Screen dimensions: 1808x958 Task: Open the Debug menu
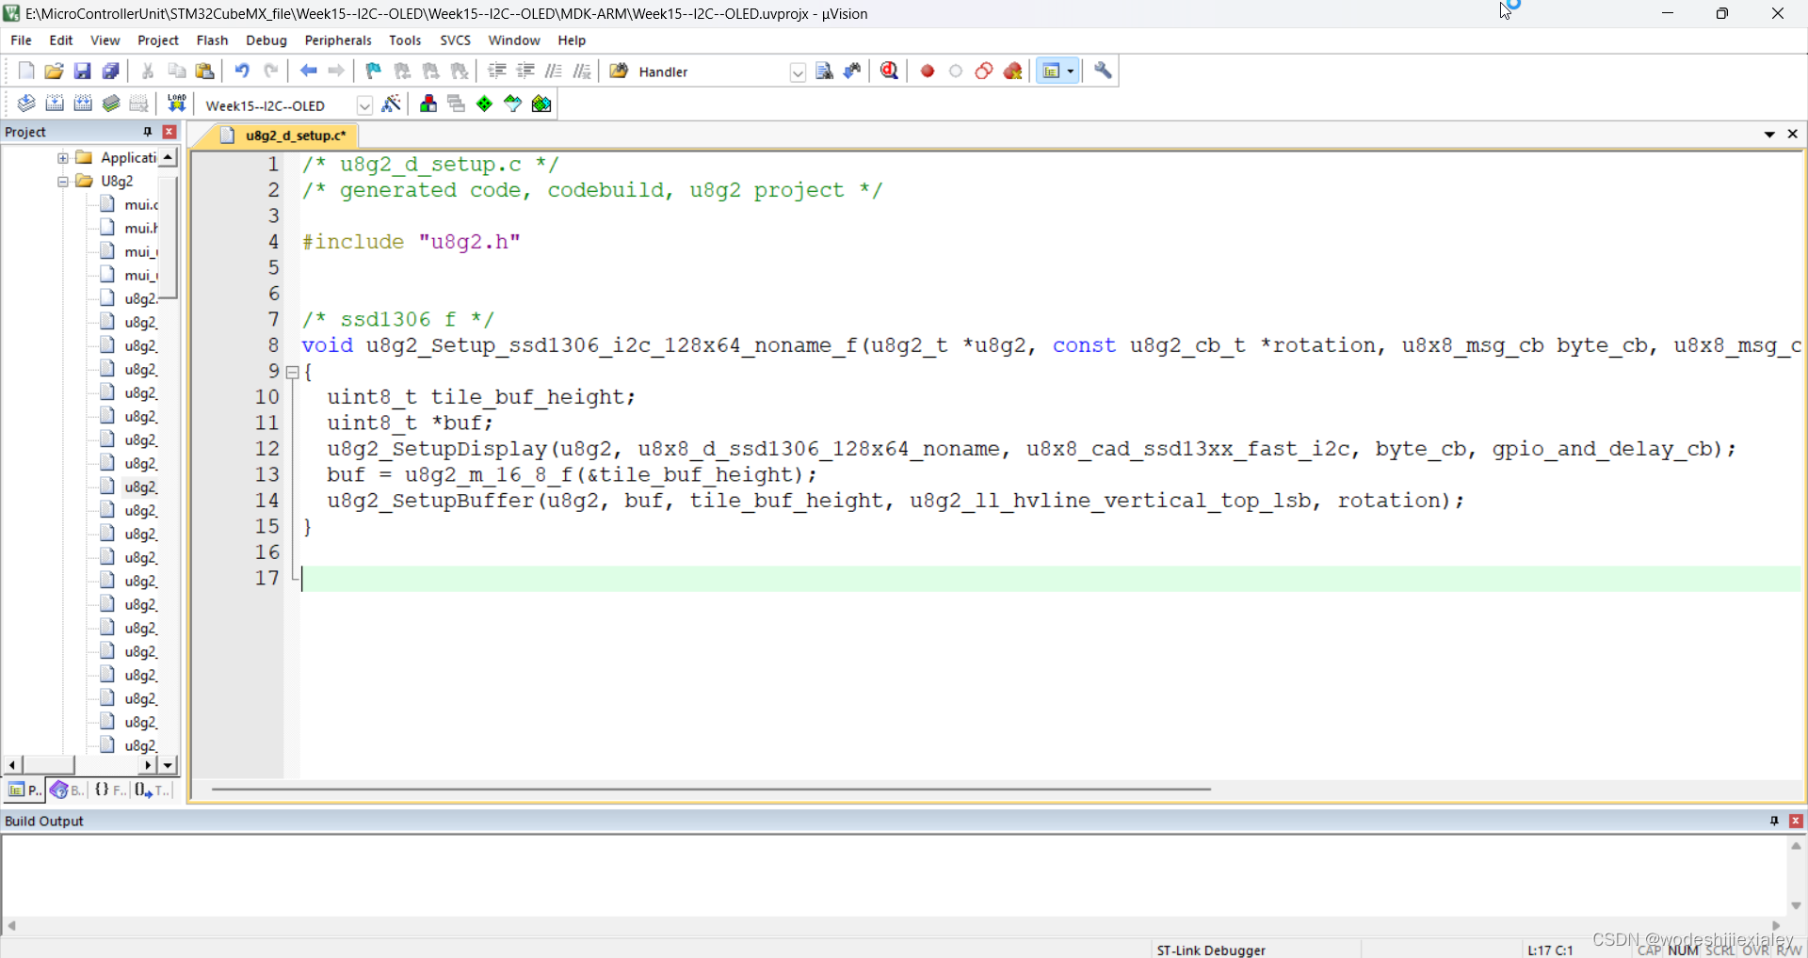[266, 40]
